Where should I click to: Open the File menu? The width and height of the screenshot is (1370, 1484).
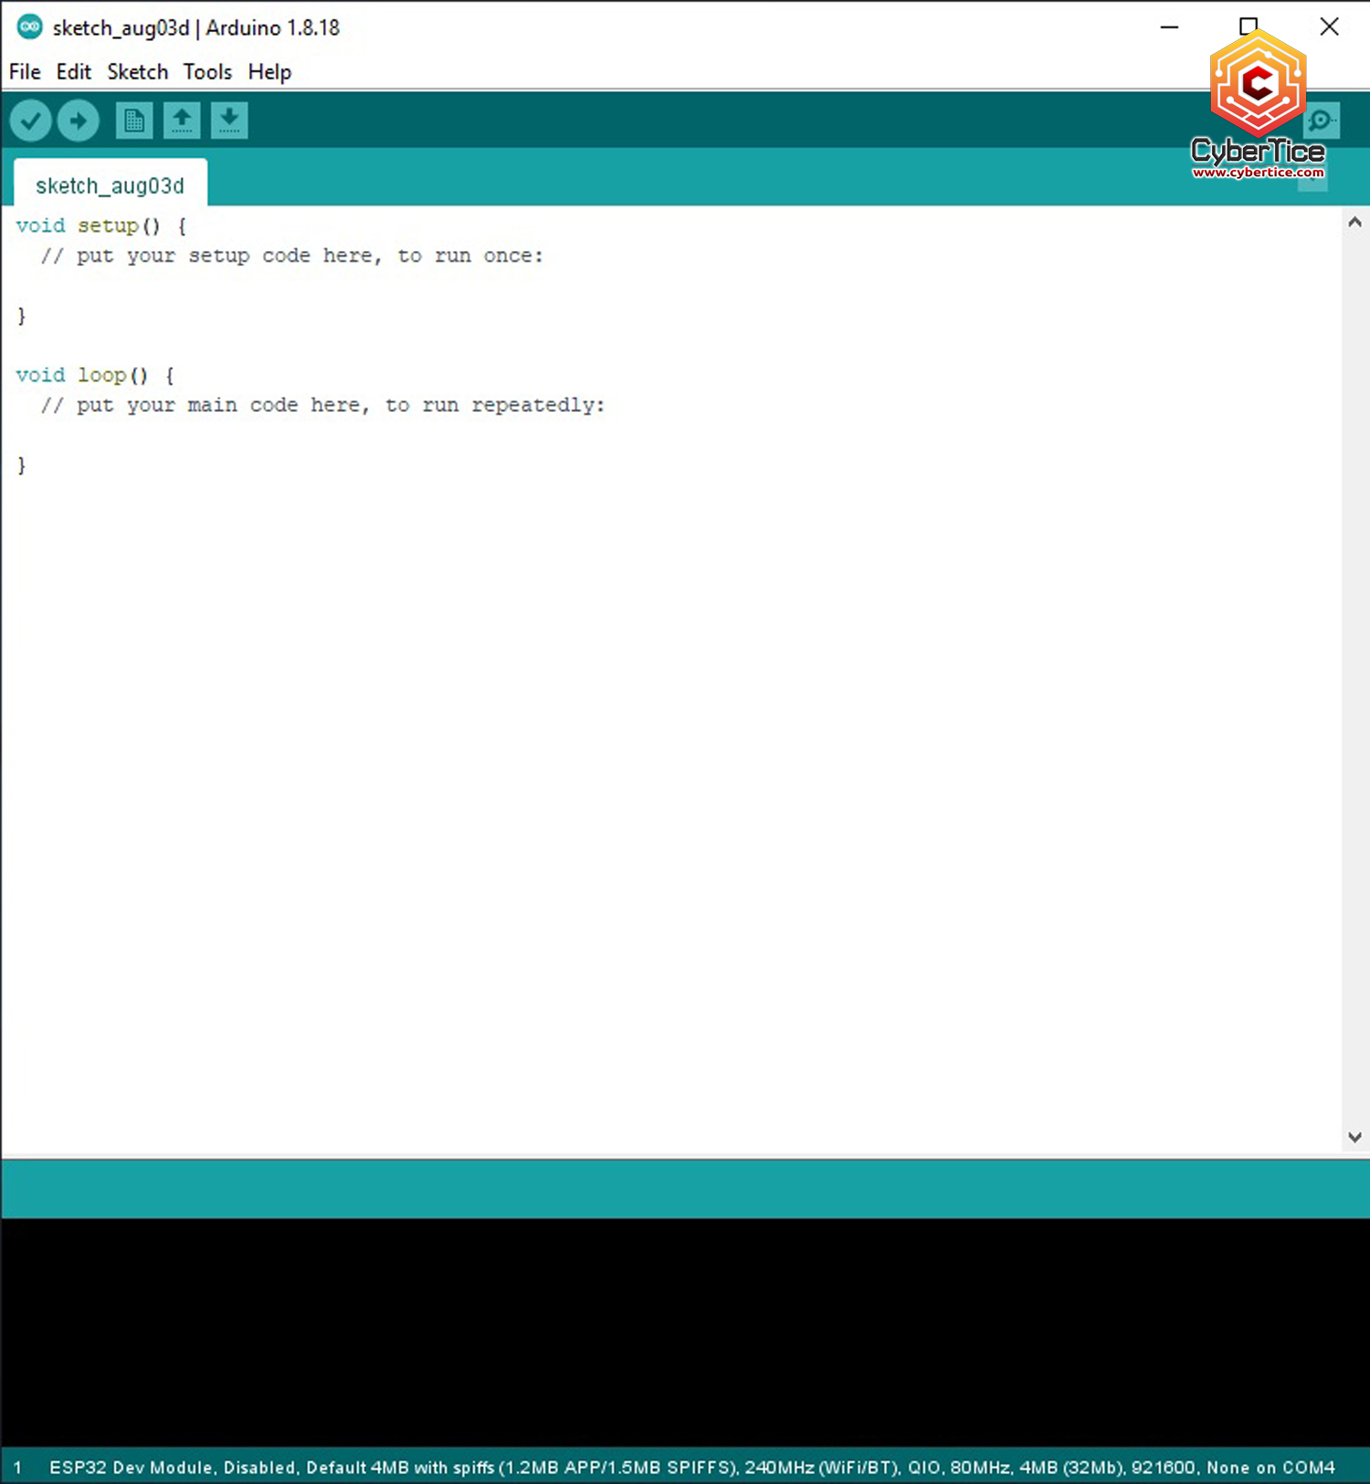[x=25, y=72]
